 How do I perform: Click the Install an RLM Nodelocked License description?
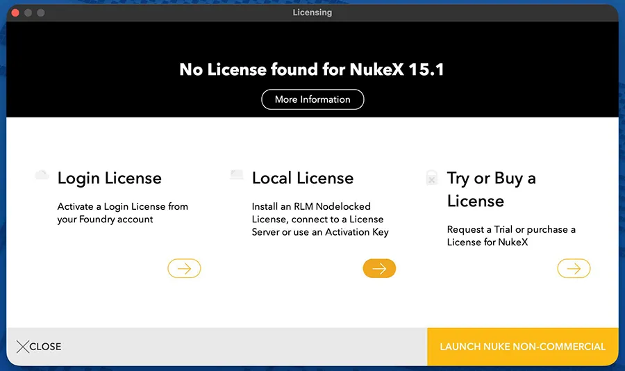coord(320,220)
